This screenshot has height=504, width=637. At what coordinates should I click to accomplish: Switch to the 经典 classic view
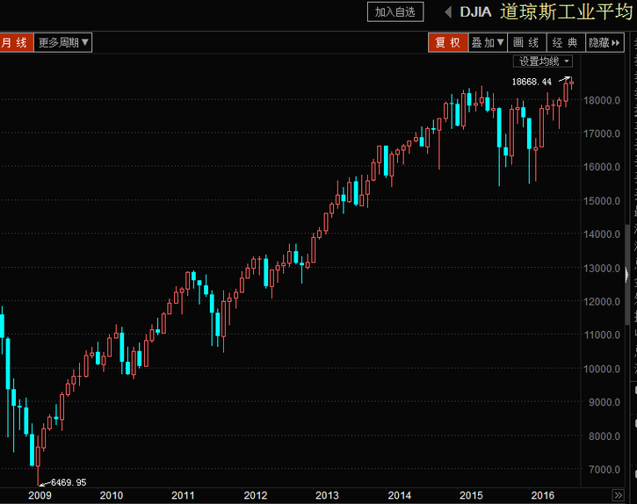(x=565, y=42)
